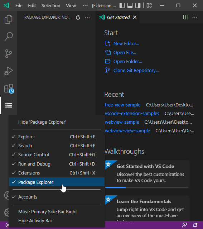Open Package Explorer more actions ellipsis
Screen dimensions: 203x229
[x=87, y=17]
